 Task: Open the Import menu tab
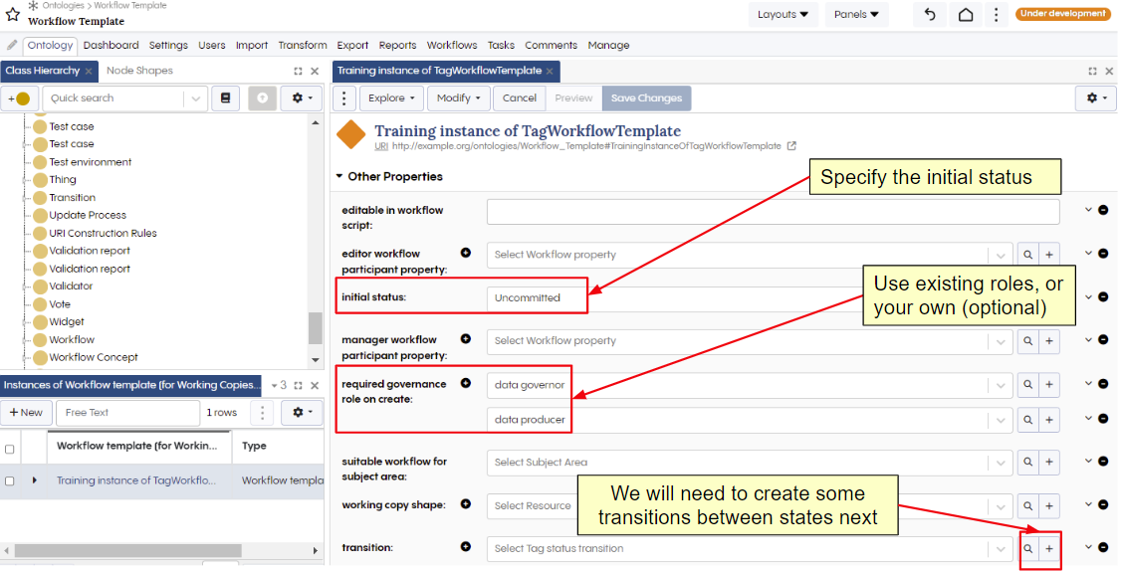click(252, 45)
